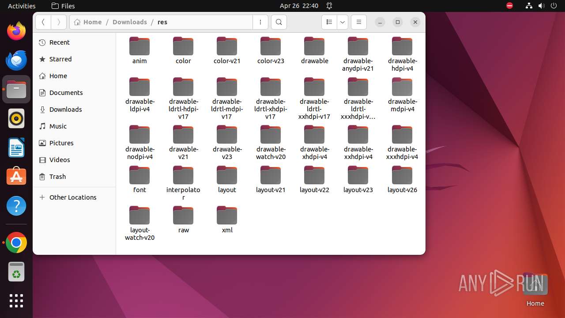Select the drawable-mdpi-v4 folder
The image size is (565, 318).
click(x=402, y=95)
